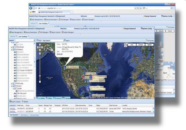Switch to welcome tab in front window
This screenshot has width=186, height=130.
13,37
